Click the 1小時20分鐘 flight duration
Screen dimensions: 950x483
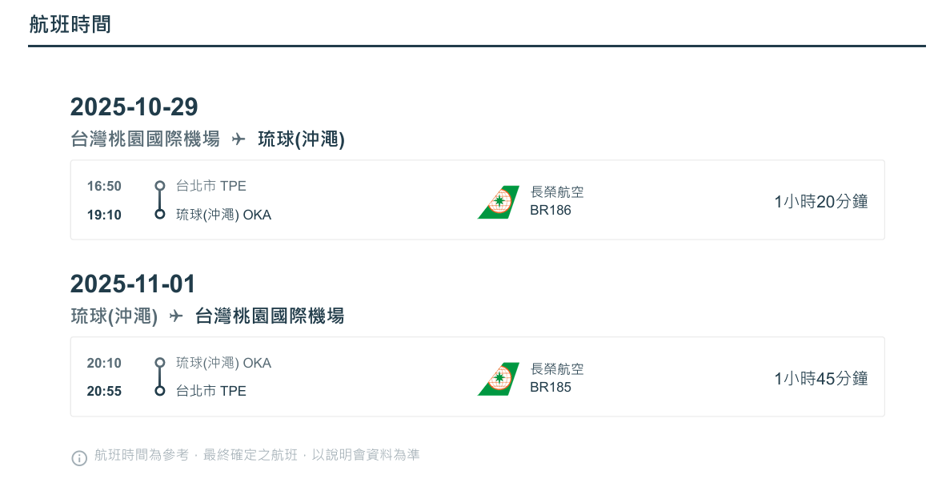point(820,202)
